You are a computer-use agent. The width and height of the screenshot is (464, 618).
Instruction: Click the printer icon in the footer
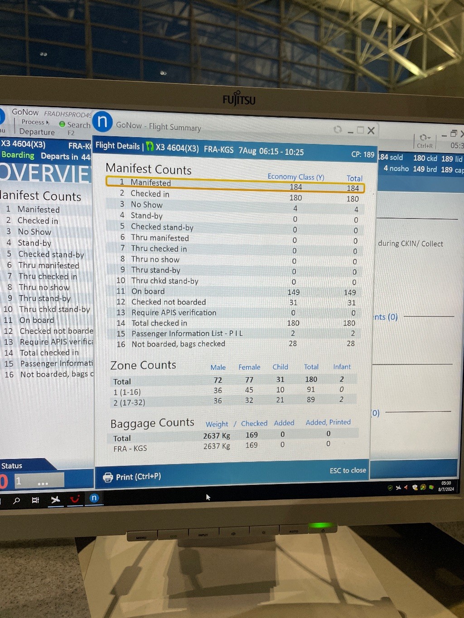click(x=108, y=477)
